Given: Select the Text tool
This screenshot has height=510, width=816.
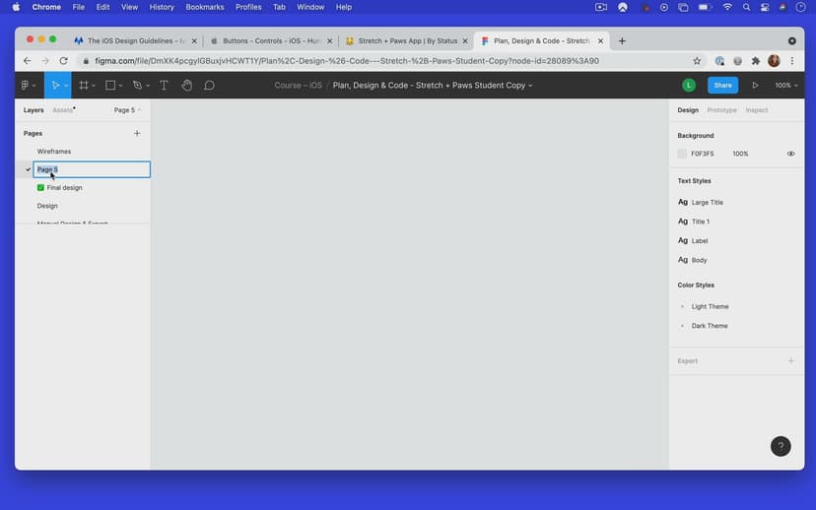Looking at the screenshot, I should 164,86.
